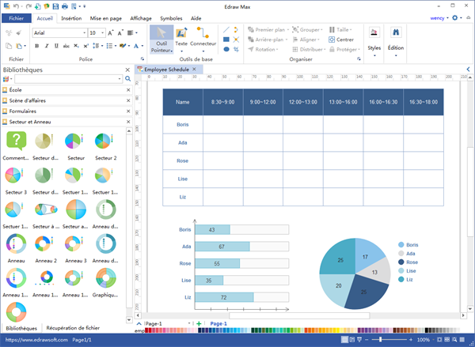Screen dimensions: 475x347
Task: Expand the font size dropdown
Action: click(x=103, y=33)
